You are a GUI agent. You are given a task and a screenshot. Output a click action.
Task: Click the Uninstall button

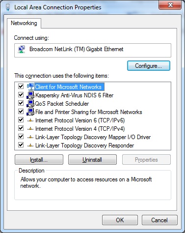[x=92, y=160]
